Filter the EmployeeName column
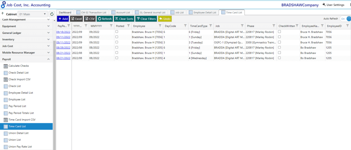Screen dimensions: 351x150 click(x=322, y=26)
